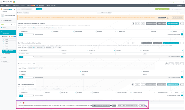Click Display shipments planning button

[x=172, y=84]
